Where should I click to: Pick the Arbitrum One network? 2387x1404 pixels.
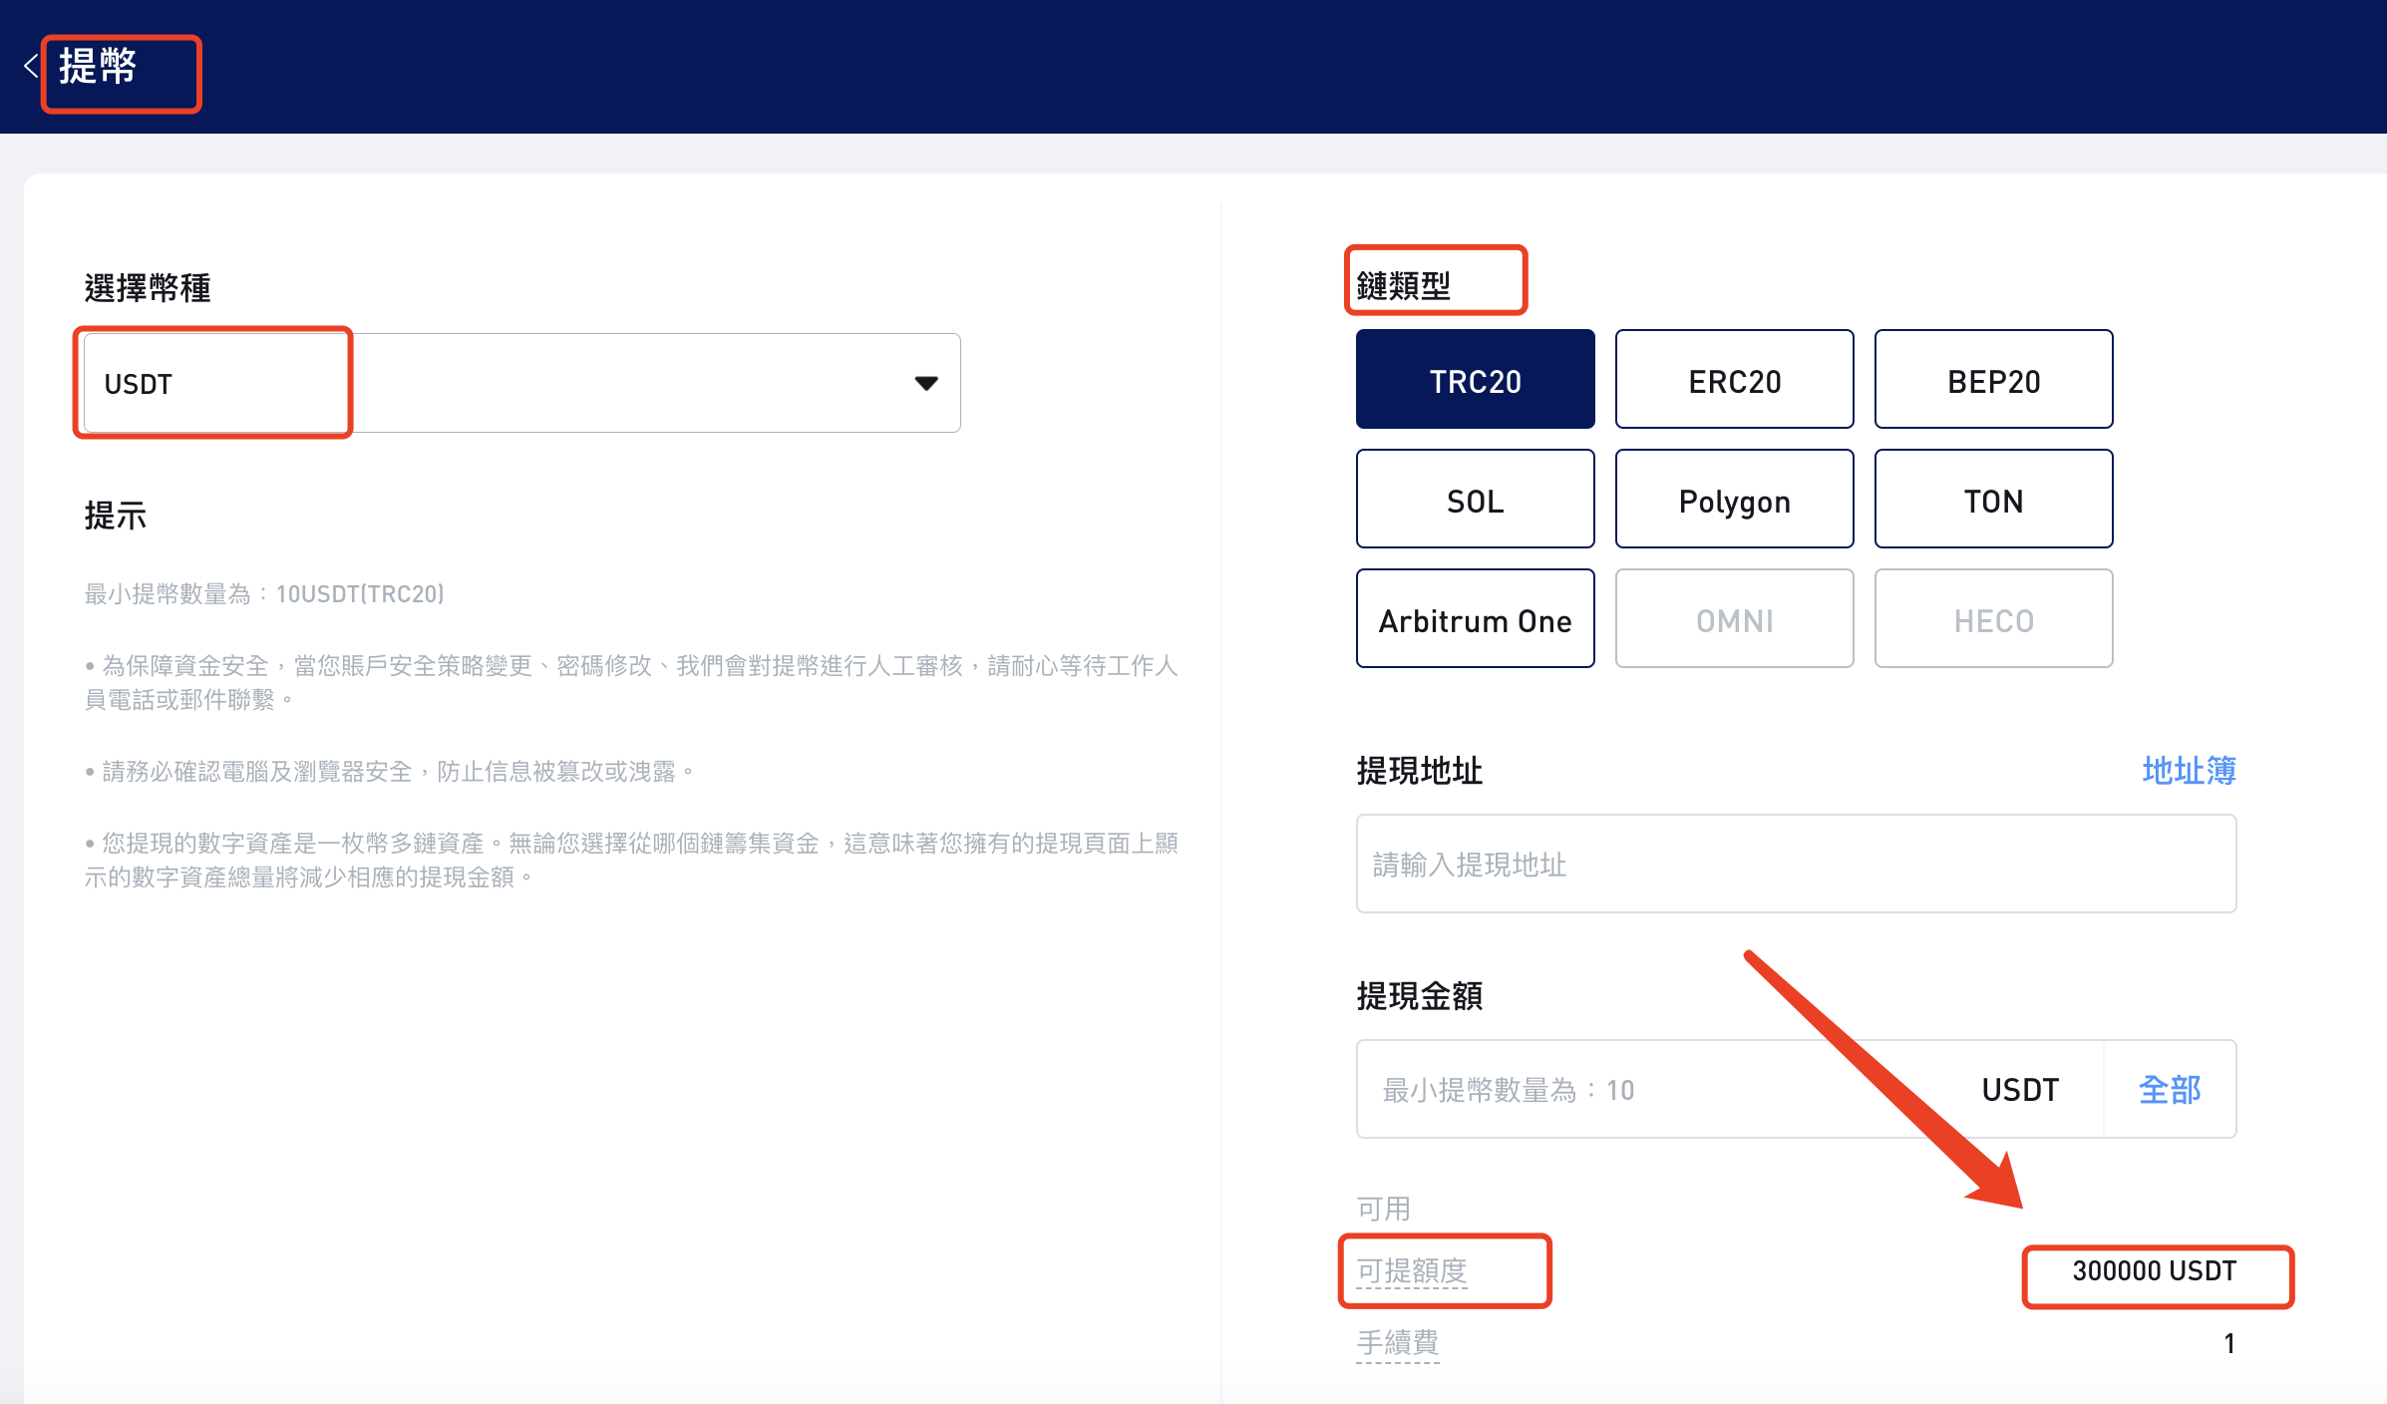tap(1475, 619)
